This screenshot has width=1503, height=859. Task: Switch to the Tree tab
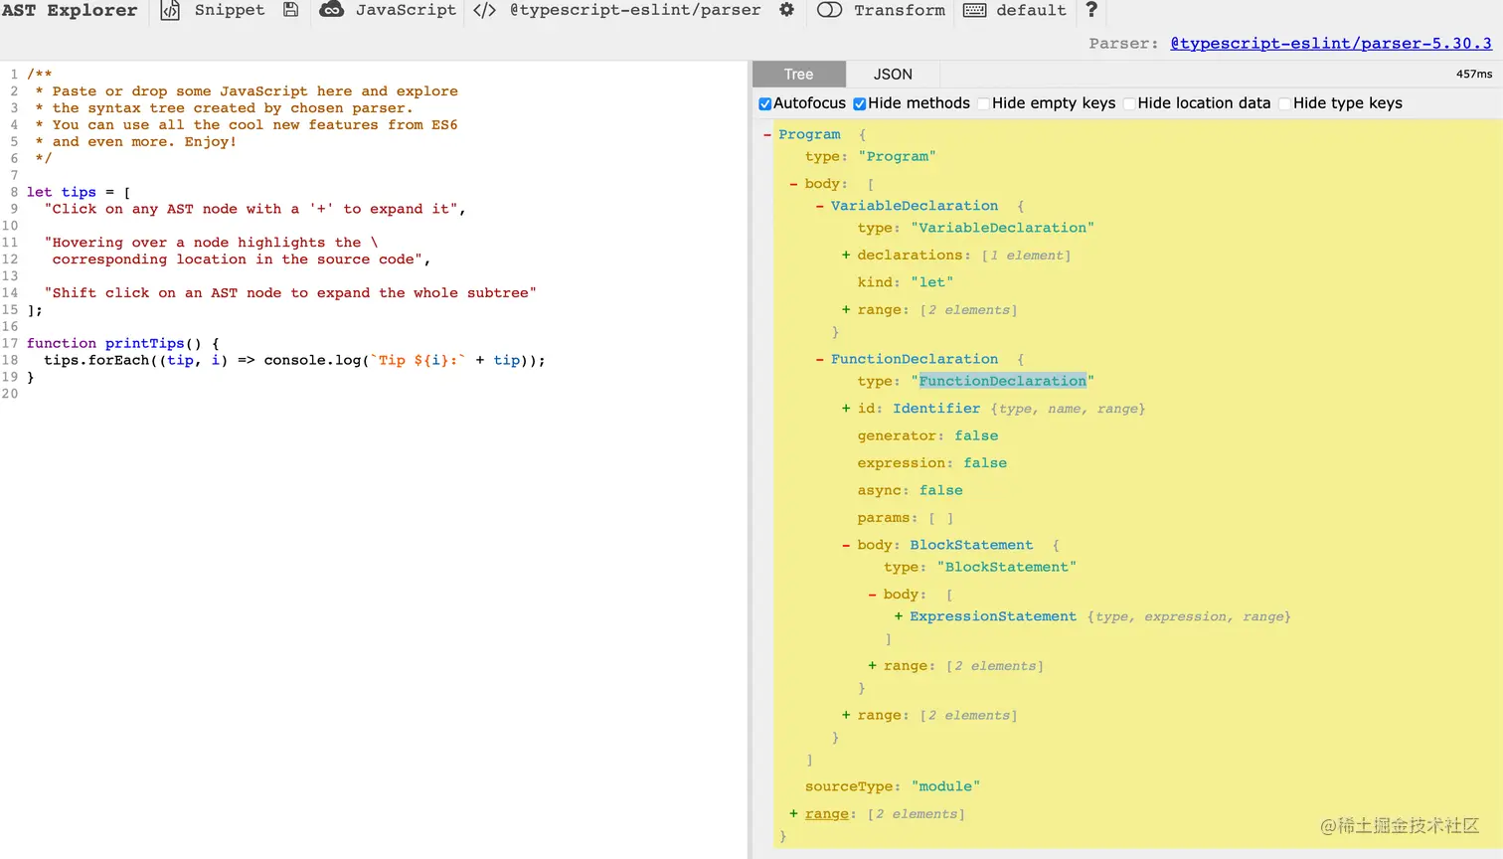(x=798, y=75)
